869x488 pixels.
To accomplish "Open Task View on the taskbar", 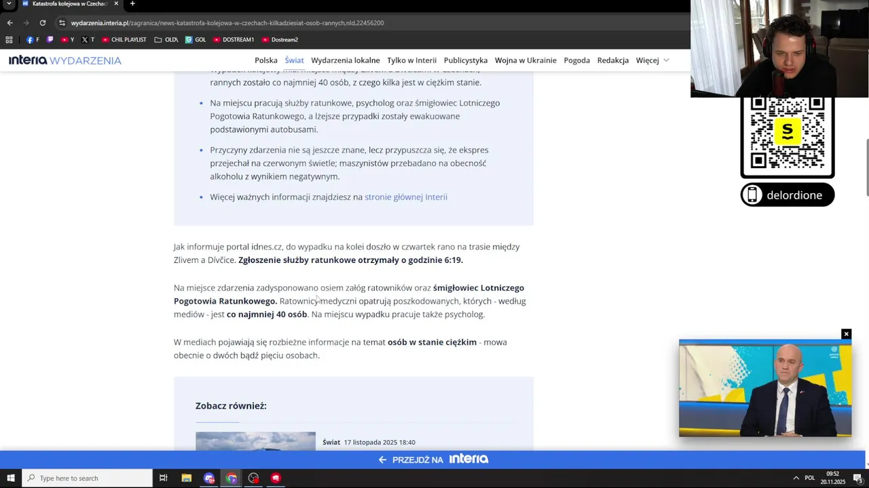I will coord(164,479).
